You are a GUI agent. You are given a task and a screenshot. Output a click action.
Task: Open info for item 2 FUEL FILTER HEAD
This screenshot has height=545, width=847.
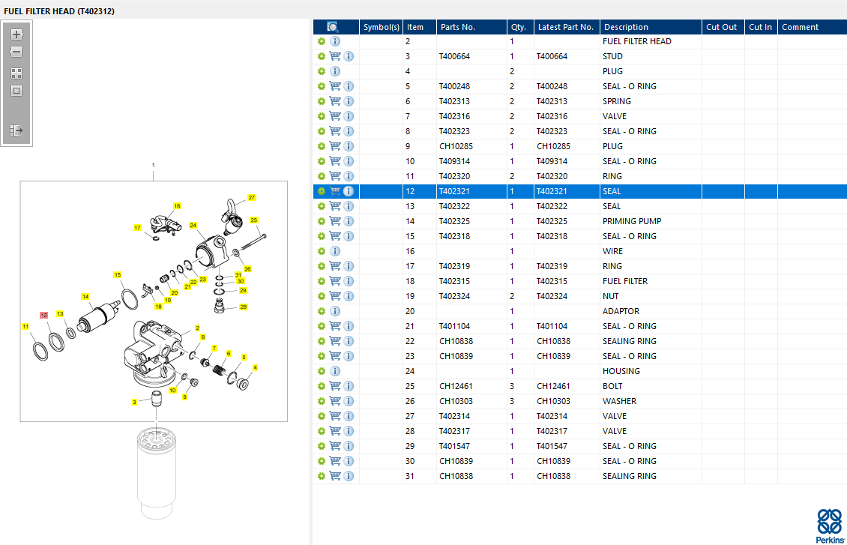[335, 41]
